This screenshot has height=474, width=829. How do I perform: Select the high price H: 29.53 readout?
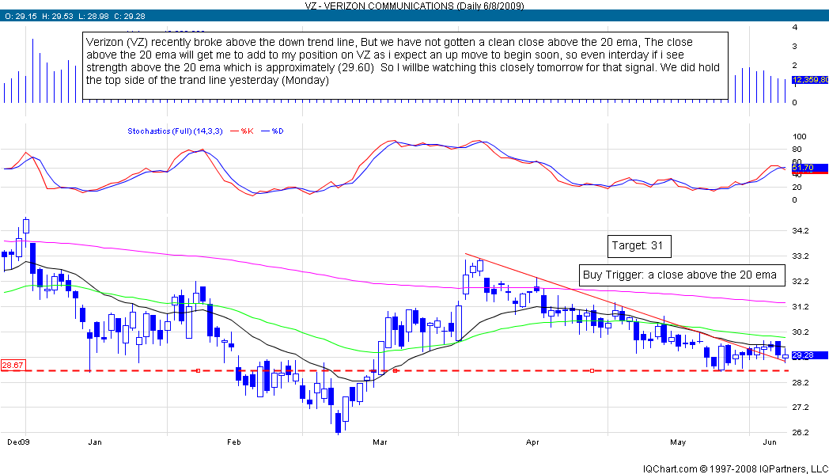click(58, 17)
